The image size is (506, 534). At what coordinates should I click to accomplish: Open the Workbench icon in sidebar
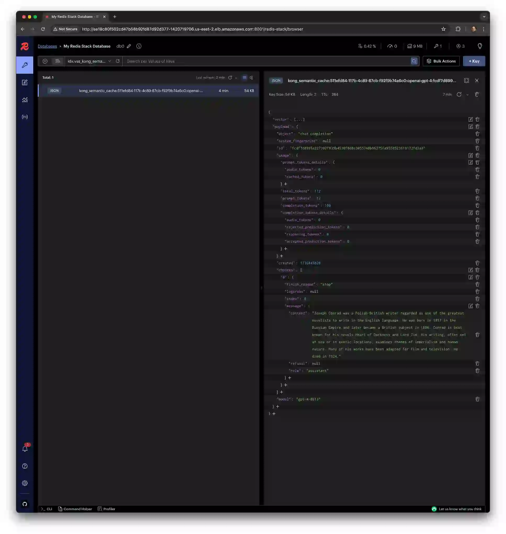[25, 82]
